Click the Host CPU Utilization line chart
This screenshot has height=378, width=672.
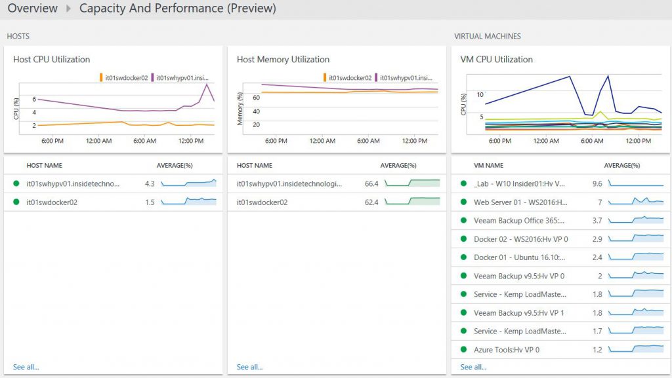point(117,109)
